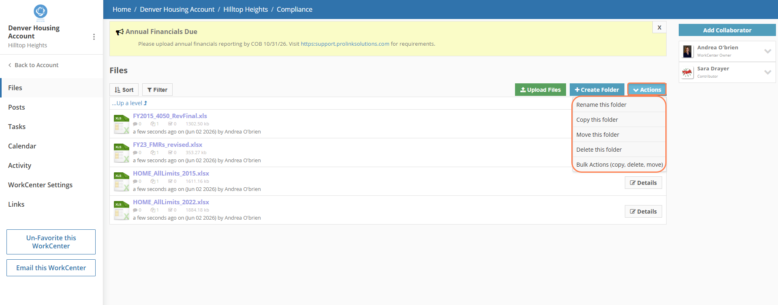Image resolution: width=778 pixels, height=305 pixels.
Task: Open support.prolinksolutions.com link
Action: (x=345, y=44)
